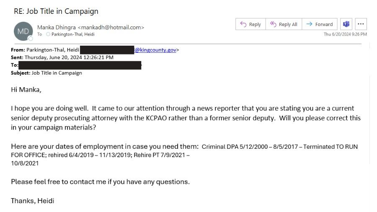
Task: Open the More actions ellipsis menu
Action: [x=361, y=24]
